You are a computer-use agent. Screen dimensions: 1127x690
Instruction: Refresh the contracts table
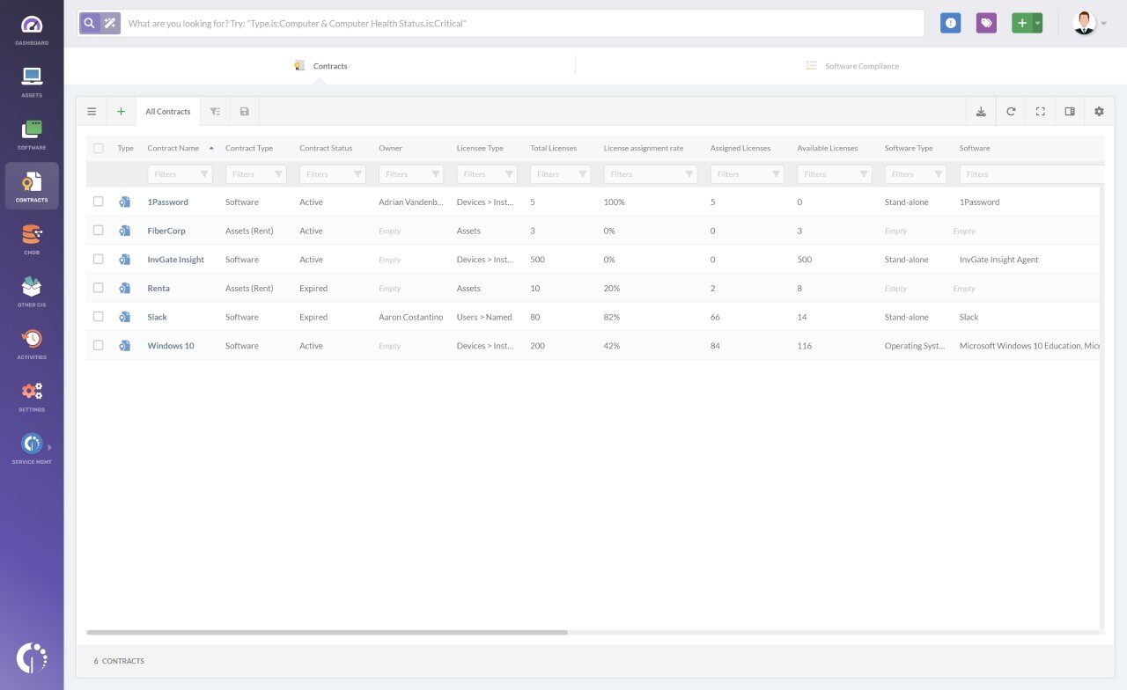tap(1011, 111)
